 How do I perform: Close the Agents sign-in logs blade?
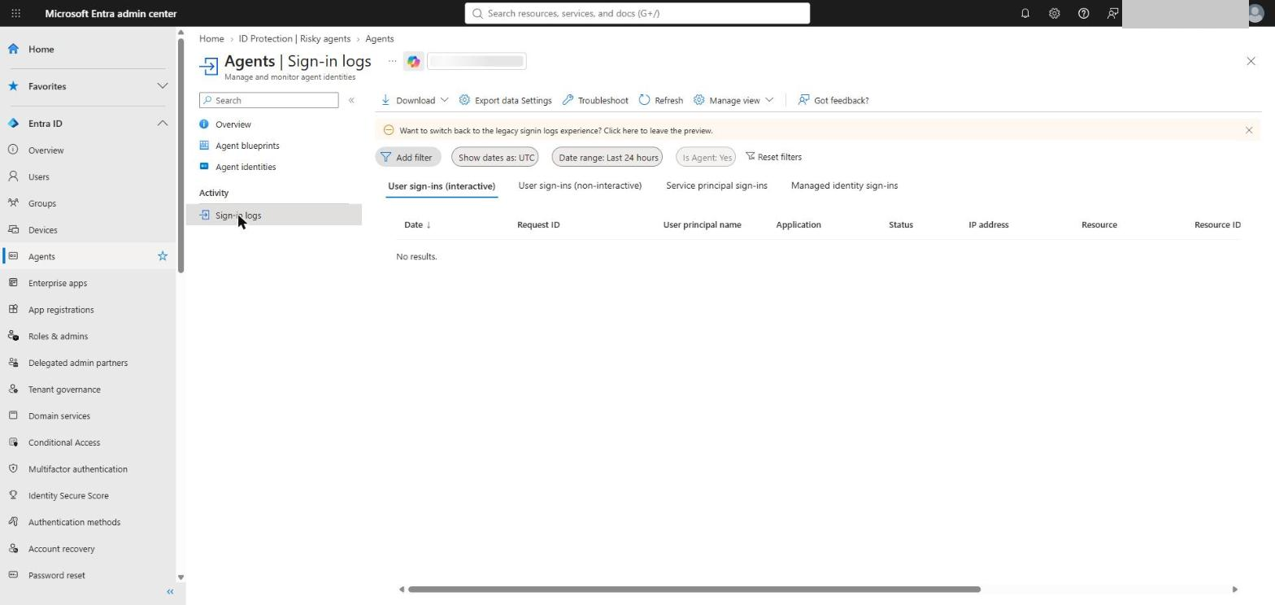click(x=1251, y=61)
